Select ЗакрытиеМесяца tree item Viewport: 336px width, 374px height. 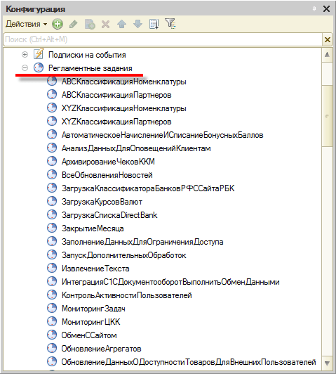[x=93, y=228]
